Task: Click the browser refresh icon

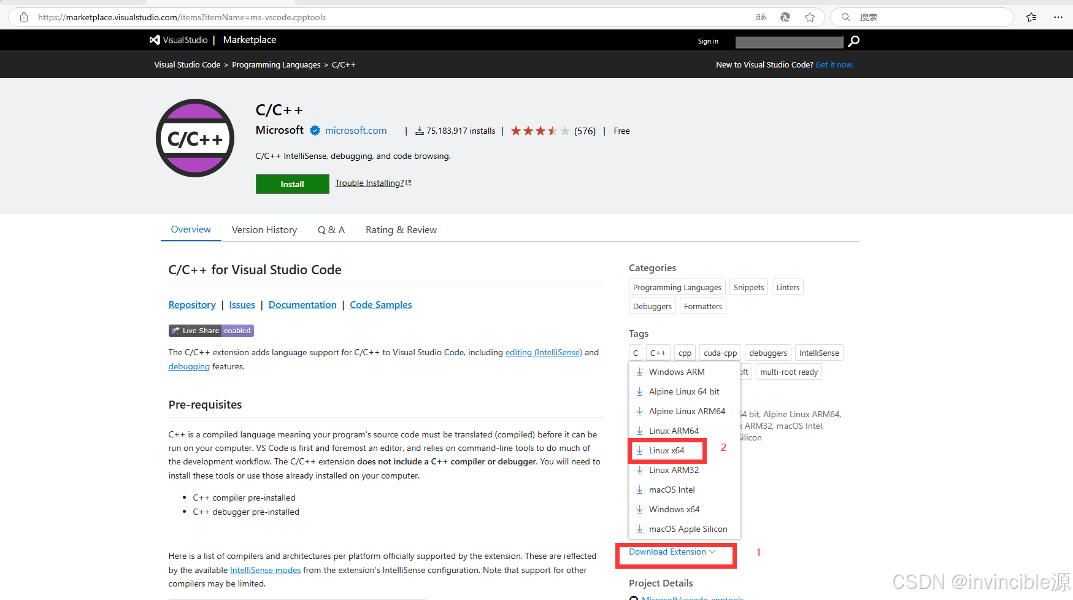Action: click(x=785, y=17)
